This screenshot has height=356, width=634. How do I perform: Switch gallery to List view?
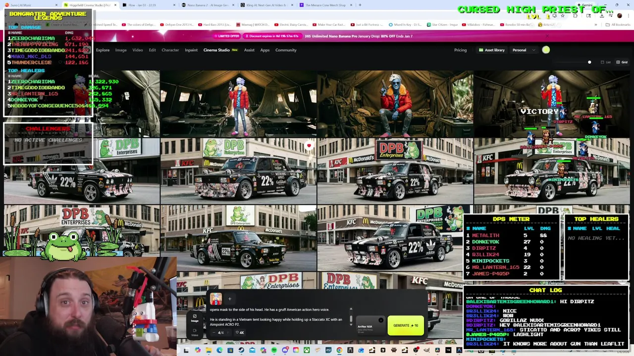[x=606, y=62]
